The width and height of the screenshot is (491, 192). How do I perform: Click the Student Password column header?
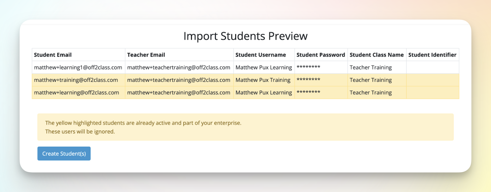[321, 55]
